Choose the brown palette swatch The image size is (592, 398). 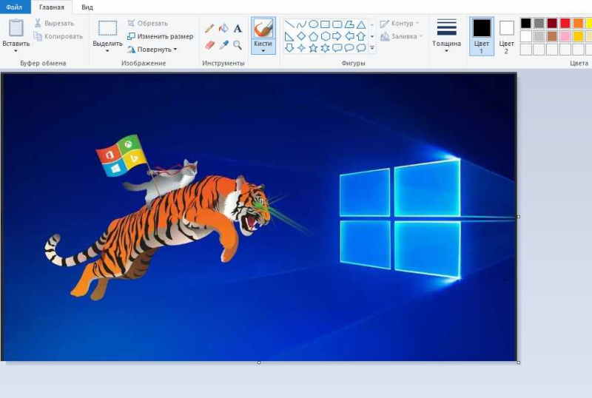552,36
